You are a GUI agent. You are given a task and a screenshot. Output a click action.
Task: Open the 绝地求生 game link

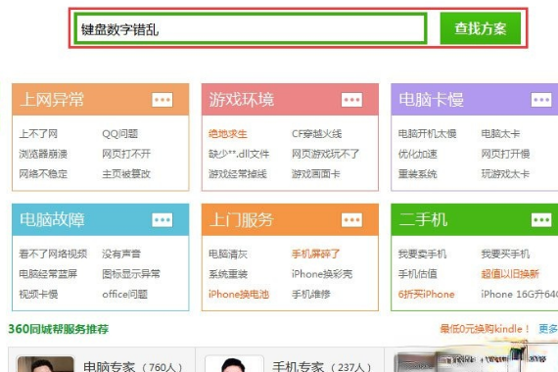[x=228, y=134]
